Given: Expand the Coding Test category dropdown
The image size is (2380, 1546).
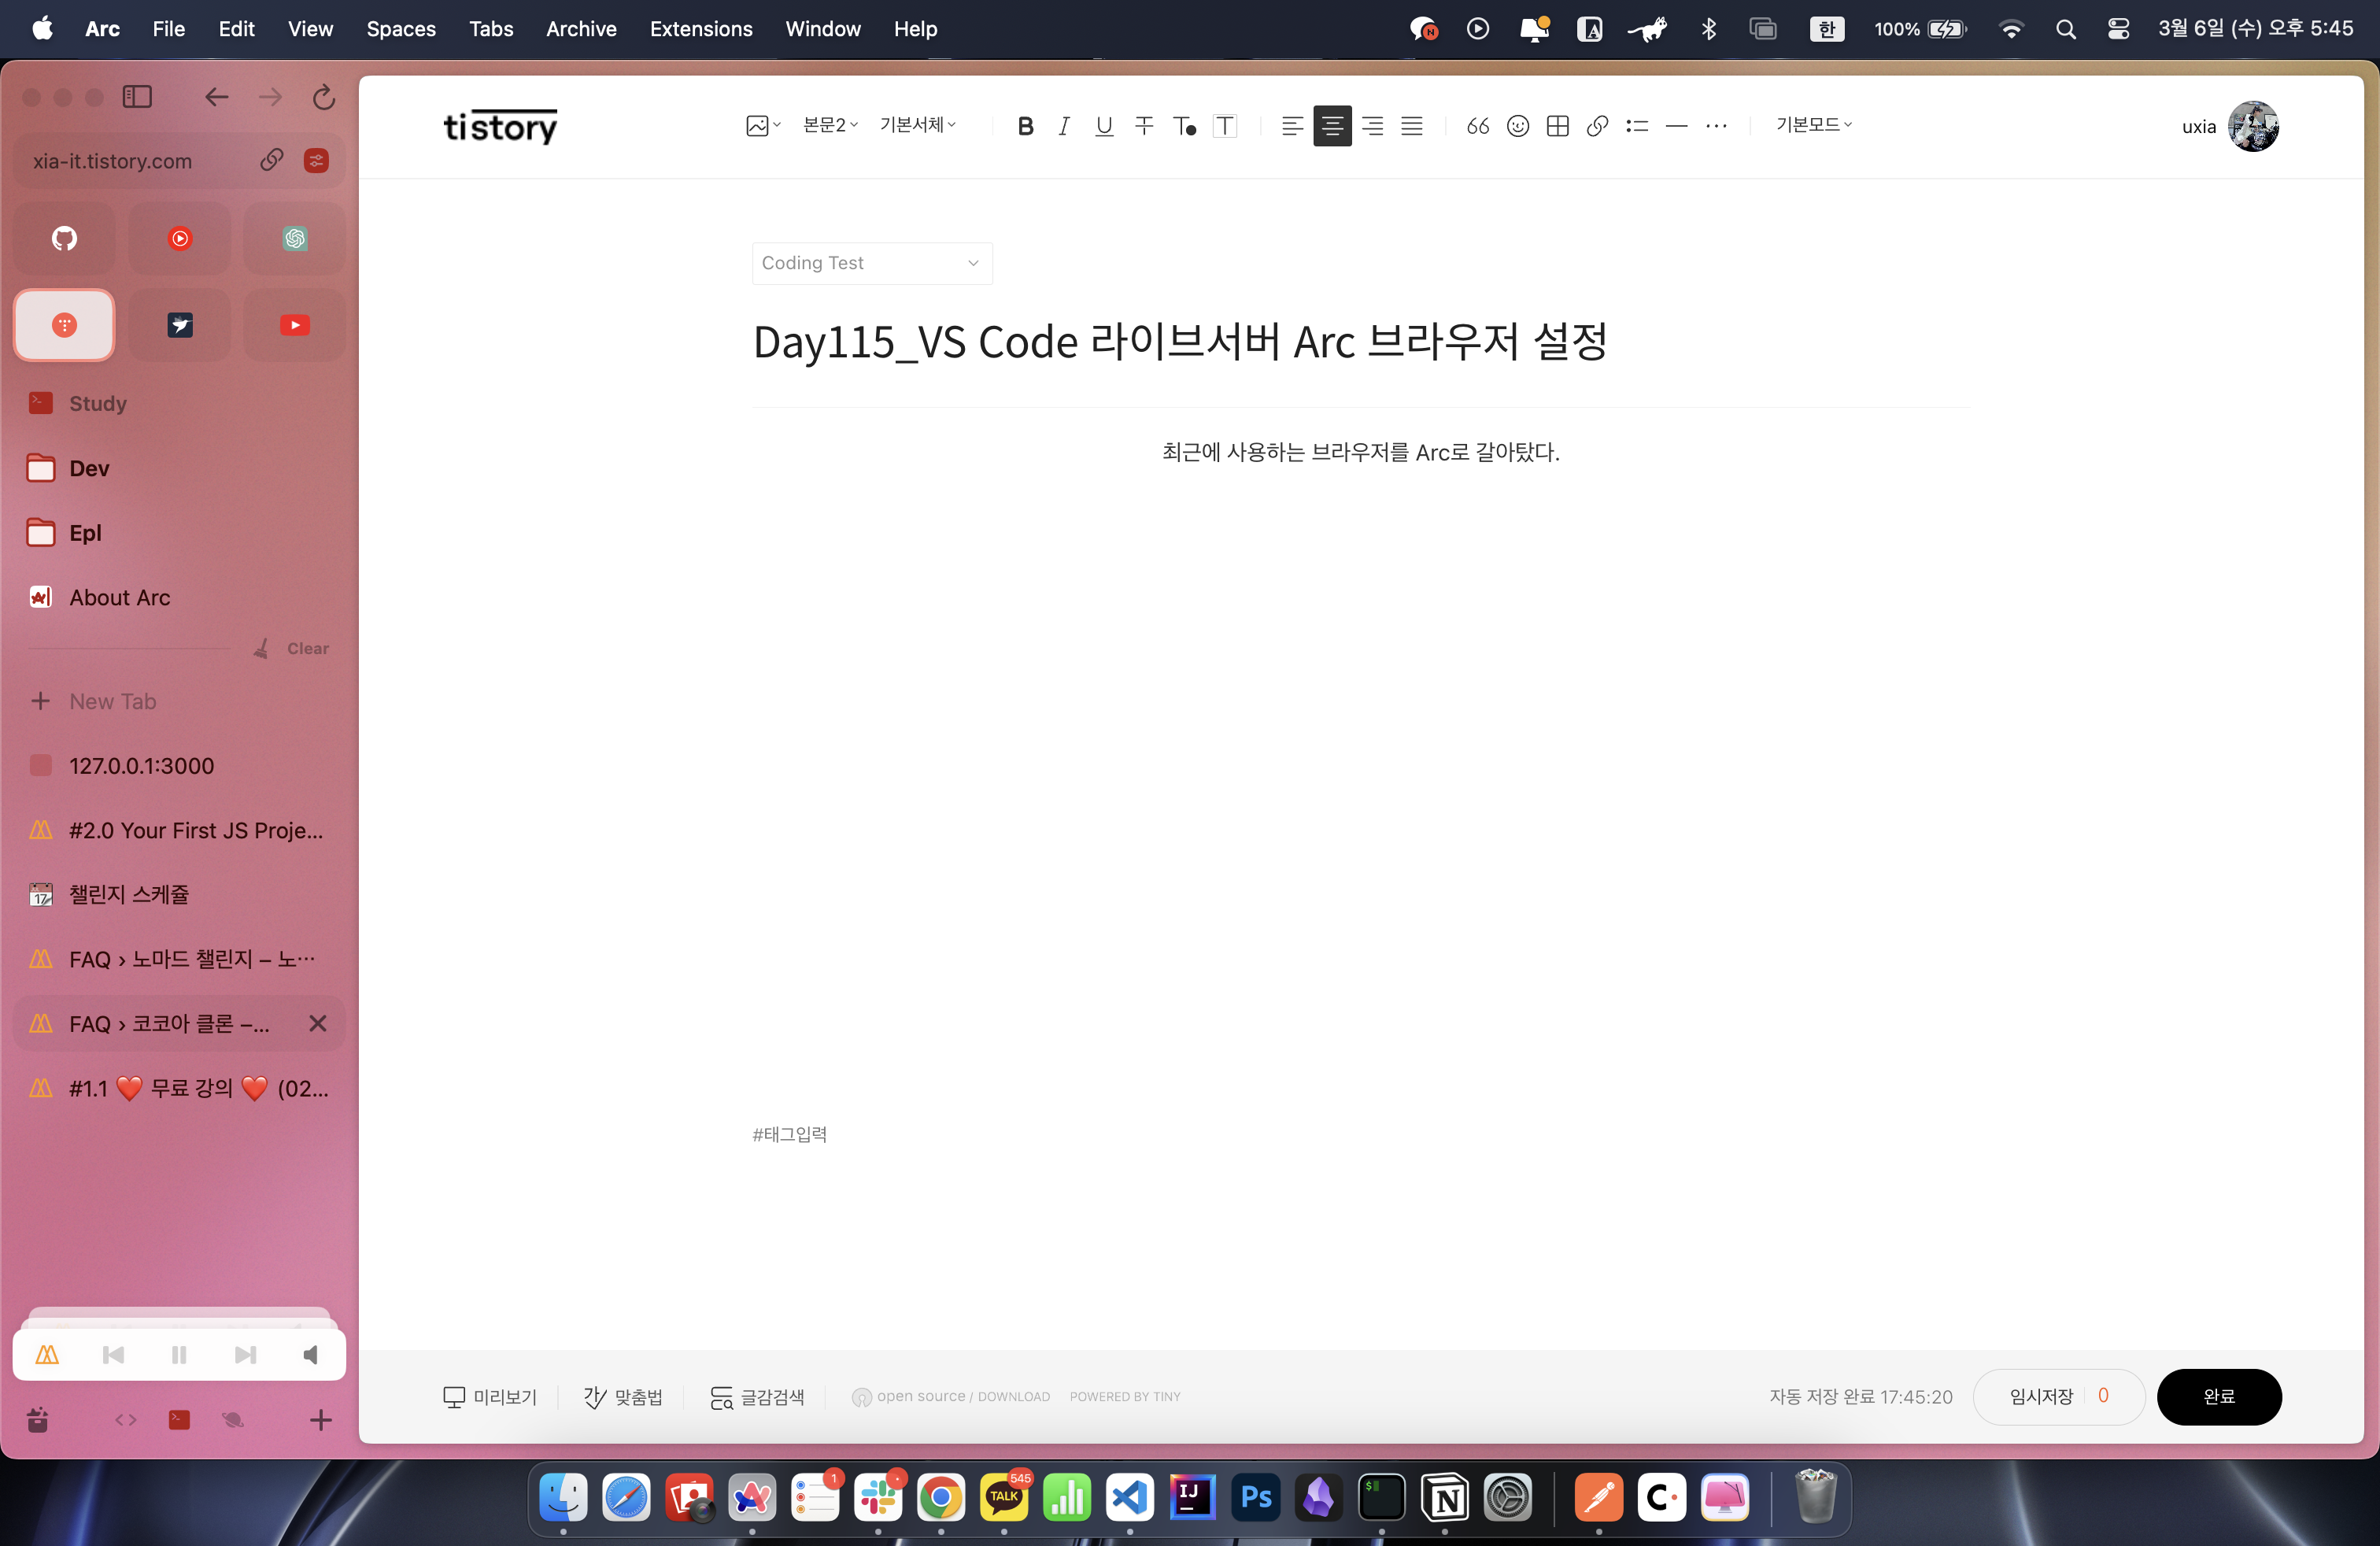Looking at the screenshot, I should pyautogui.click(x=871, y=263).
